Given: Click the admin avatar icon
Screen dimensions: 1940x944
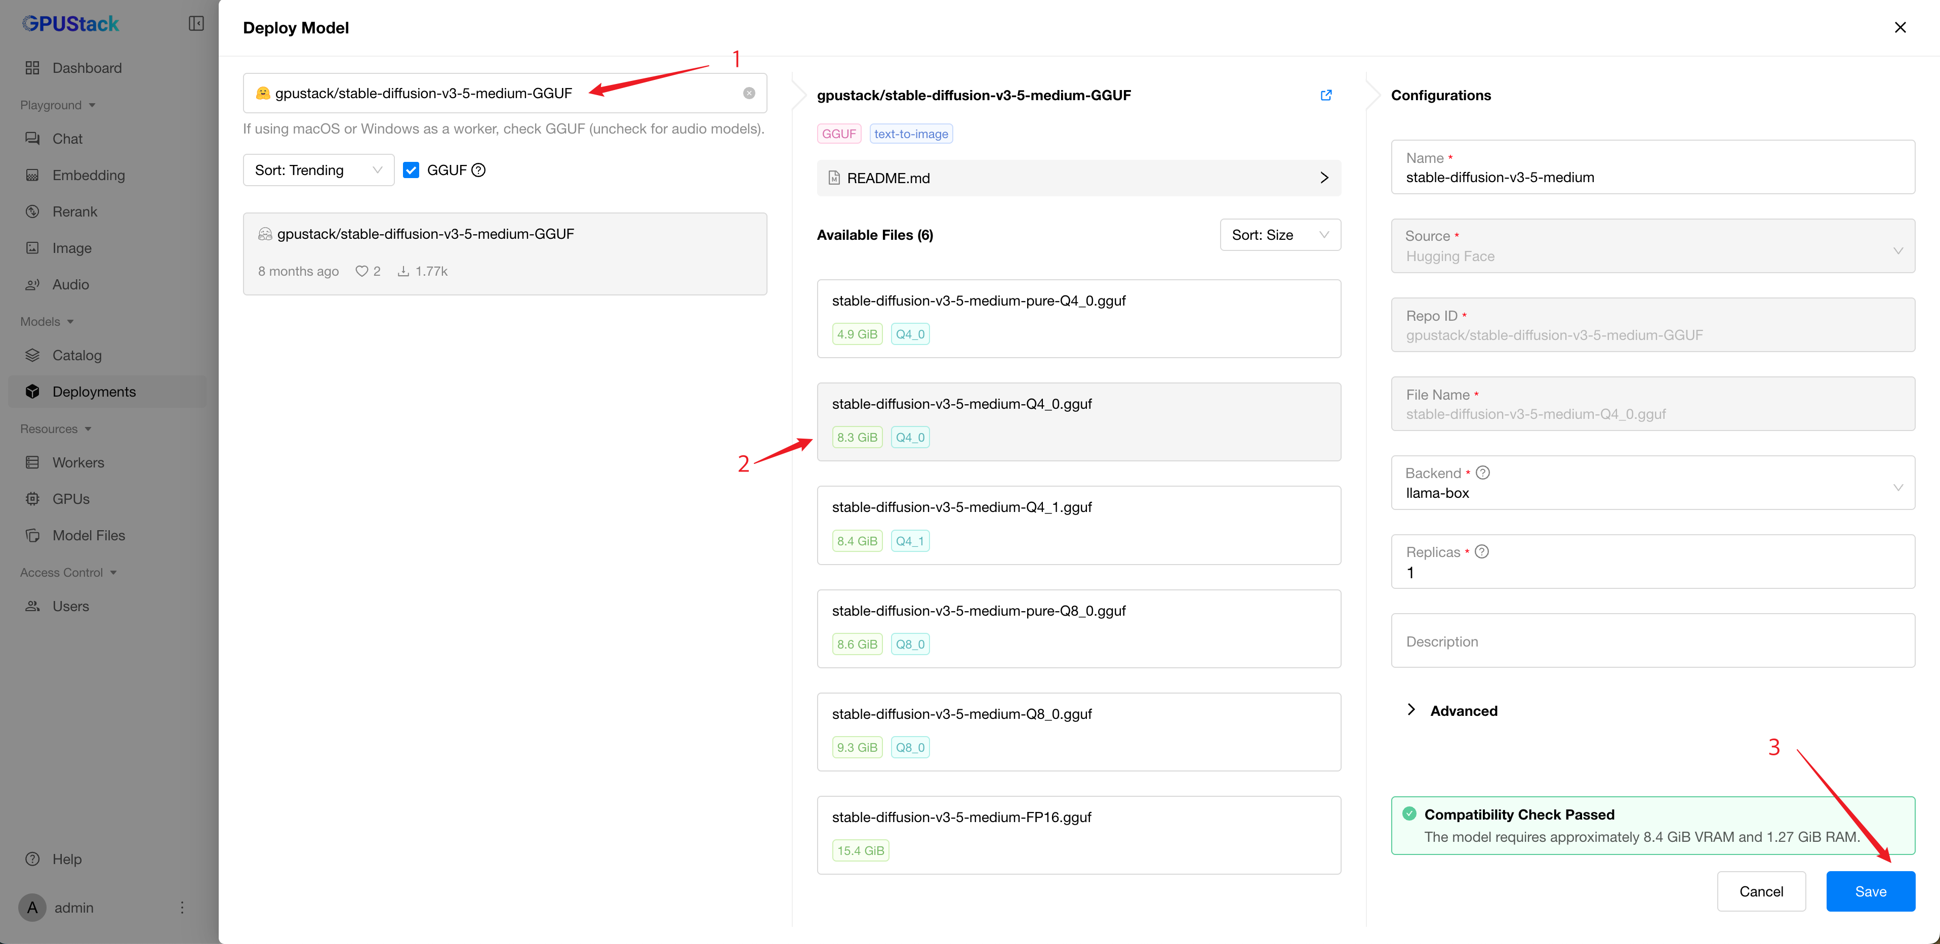Looking at the screenshot, I should pos(32,907).
